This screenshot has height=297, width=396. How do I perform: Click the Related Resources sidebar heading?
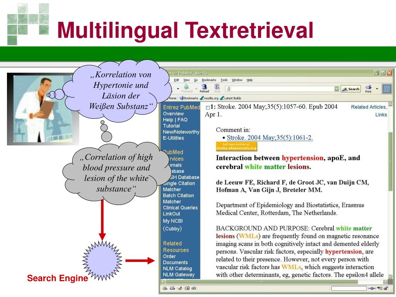click(176, 247)
